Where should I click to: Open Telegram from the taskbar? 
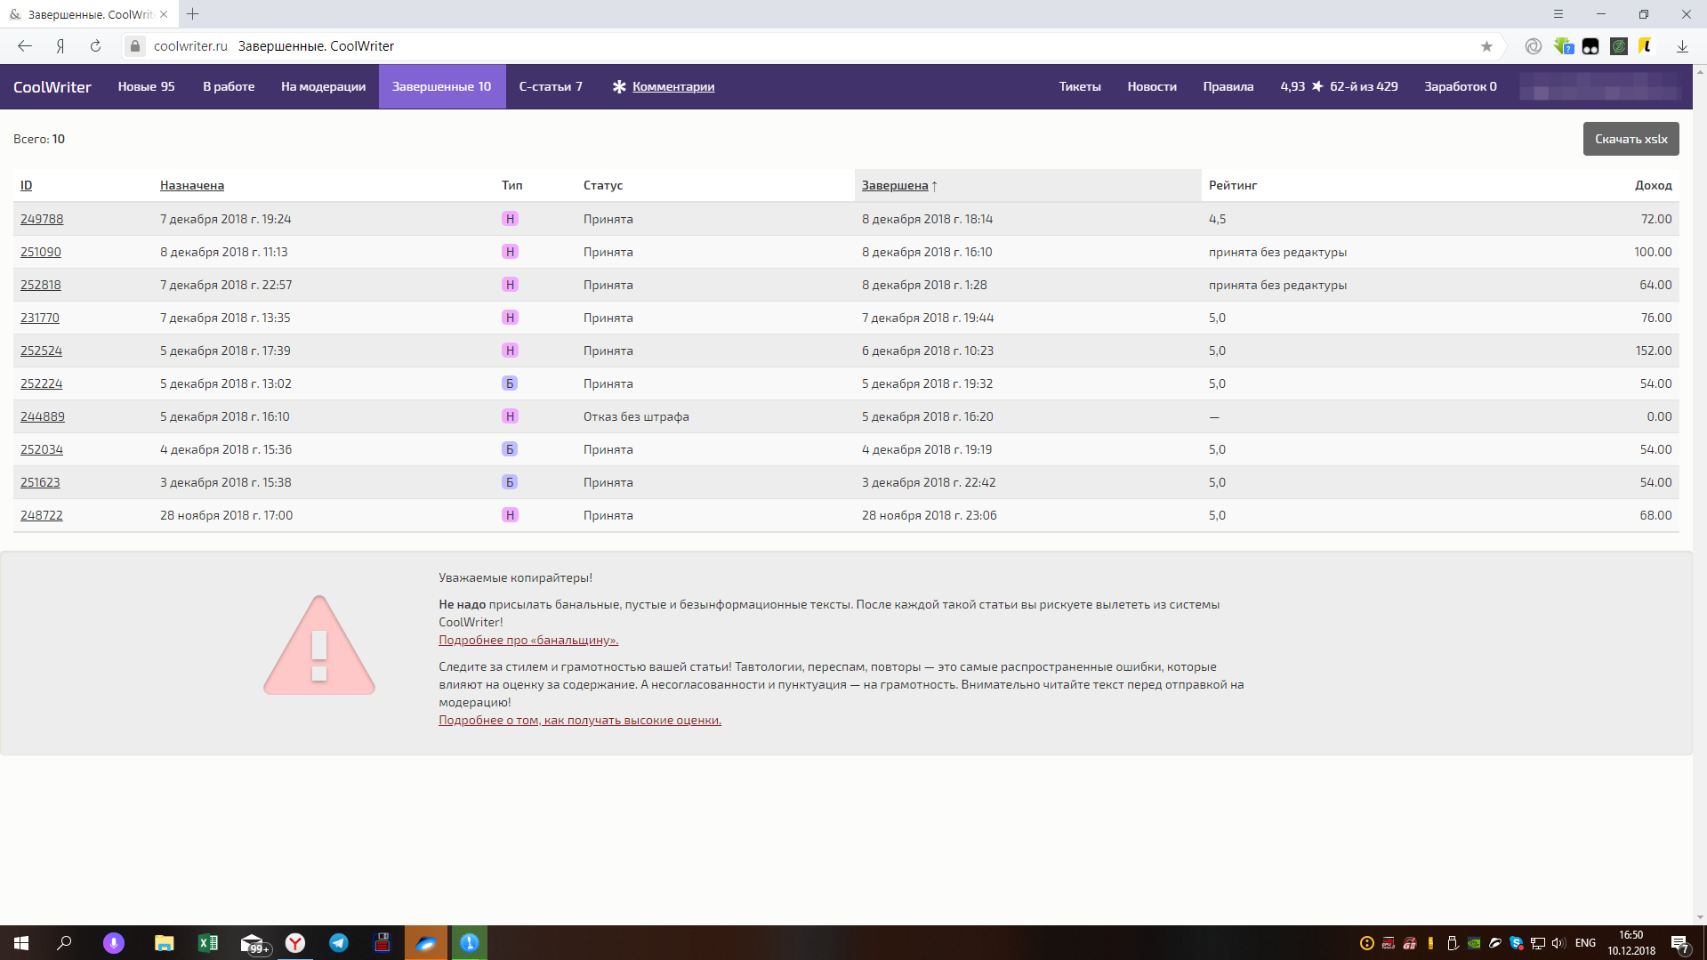pyautogui.click(x=339, y=943)
